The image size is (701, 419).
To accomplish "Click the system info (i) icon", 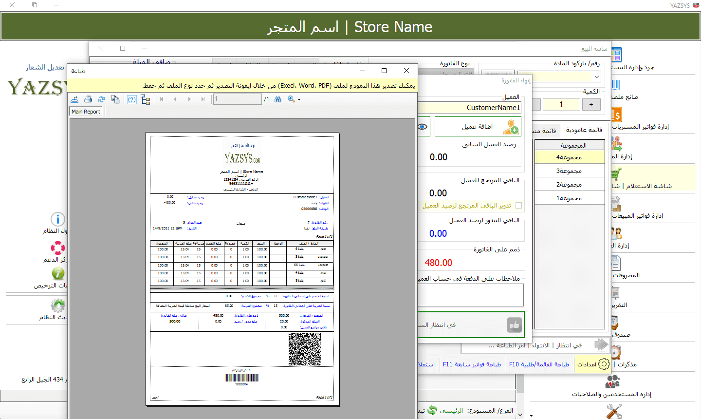I will coord(58,219).
